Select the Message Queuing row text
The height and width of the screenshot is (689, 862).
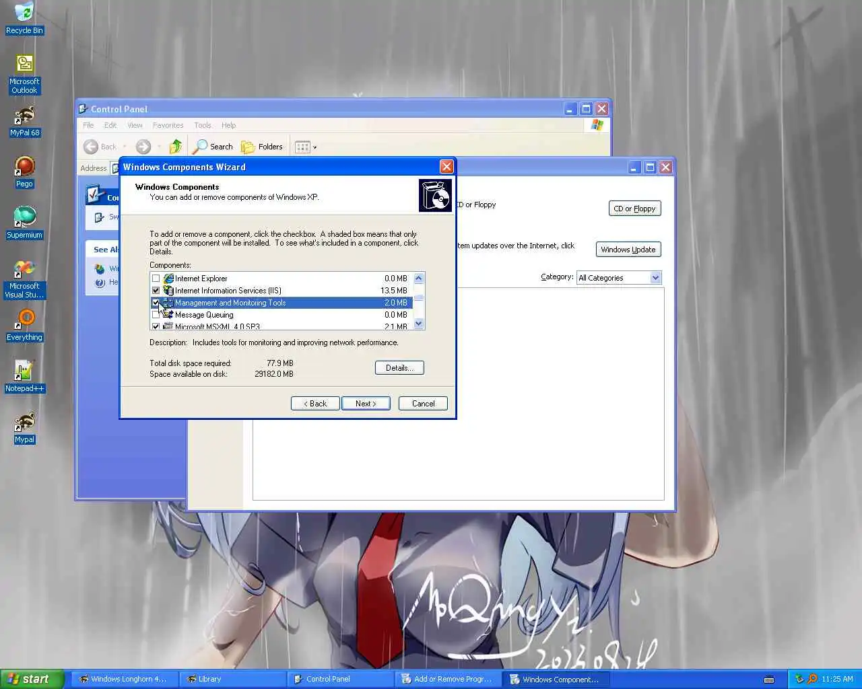click(x=204, y=314)
